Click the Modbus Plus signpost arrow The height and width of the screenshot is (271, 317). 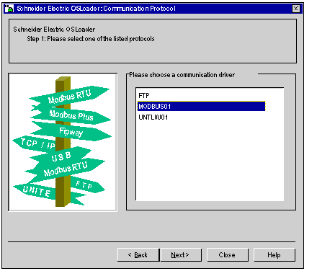click(71, 115)
